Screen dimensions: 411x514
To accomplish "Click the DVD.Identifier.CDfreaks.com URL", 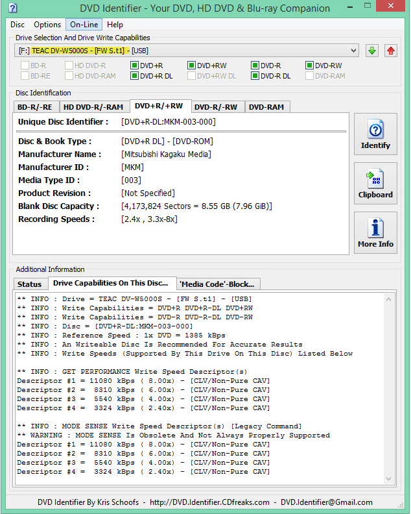I will 209,502.
